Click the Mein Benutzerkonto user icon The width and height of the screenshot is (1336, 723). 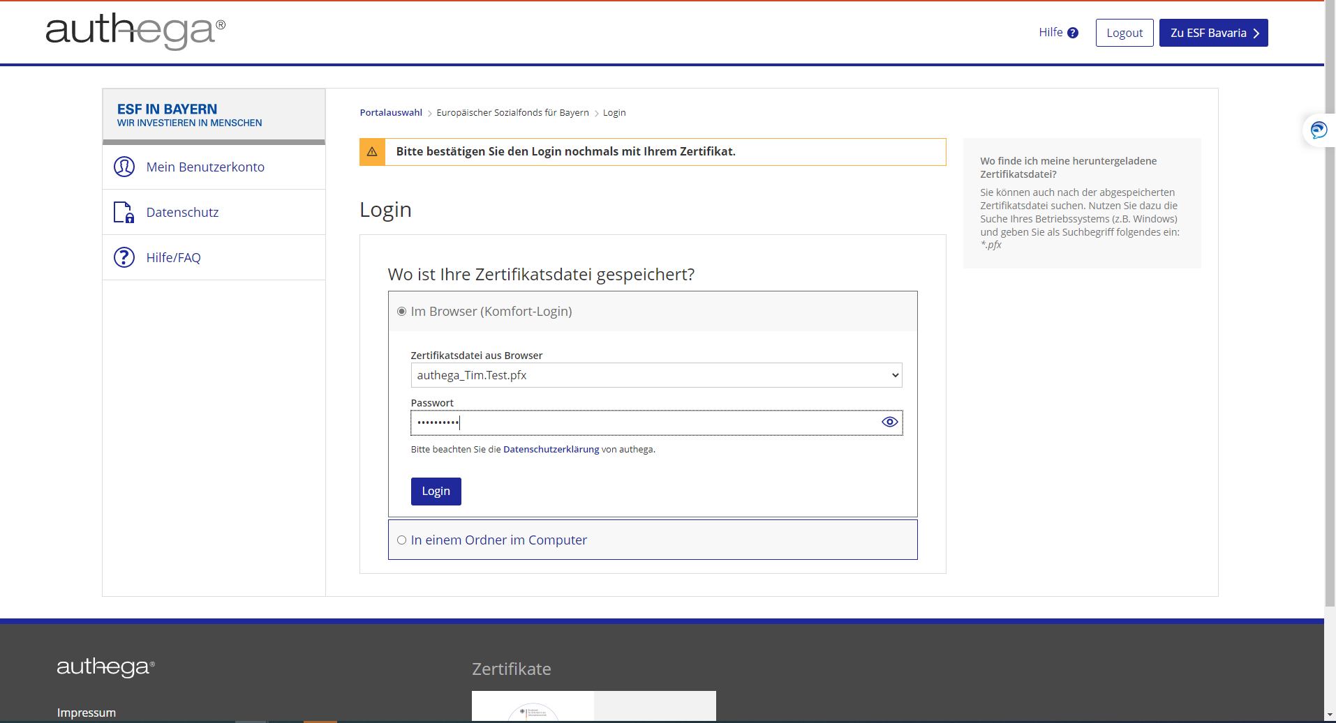[x=124, y=167]
